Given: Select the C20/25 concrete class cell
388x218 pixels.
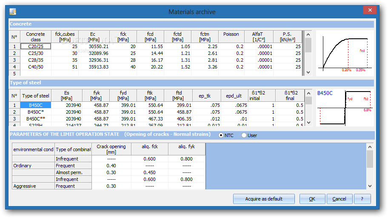Looking at the screenshot, I should [x=36, y=46].
